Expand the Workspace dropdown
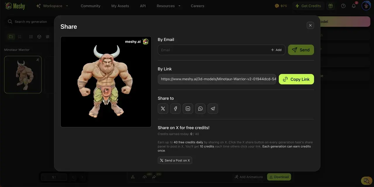The image size is (374, 187). click(52, 6)
